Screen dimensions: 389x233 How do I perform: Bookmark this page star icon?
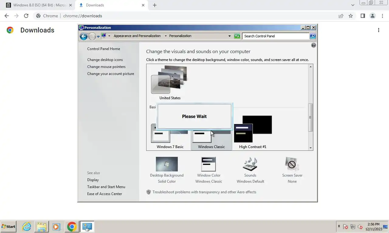click(351, 16)
